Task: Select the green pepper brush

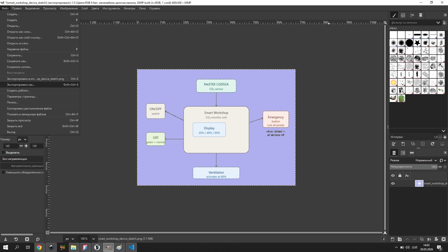Action: click(x=402, y=98)
